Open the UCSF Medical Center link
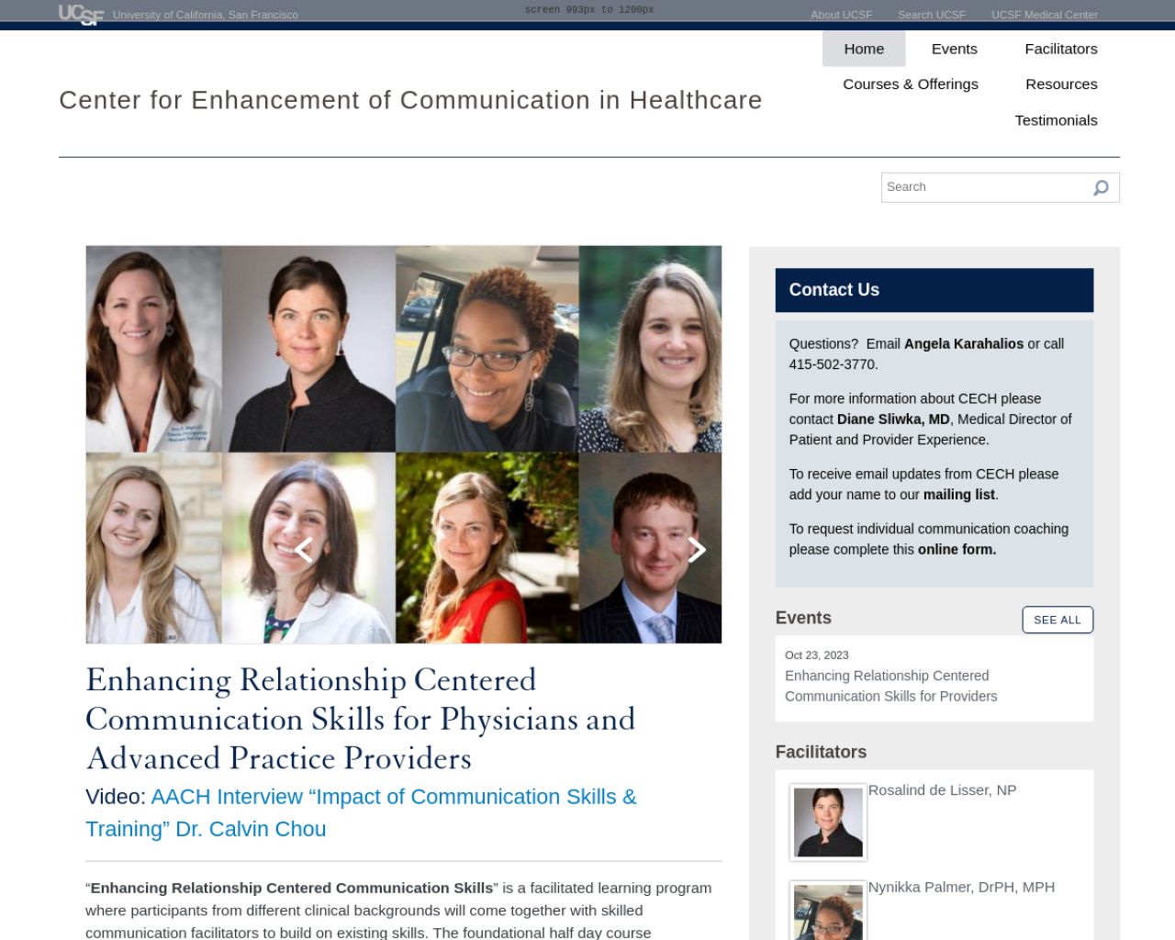Viewport: 1175px width, 940px height. click(x=1045, y=15)
